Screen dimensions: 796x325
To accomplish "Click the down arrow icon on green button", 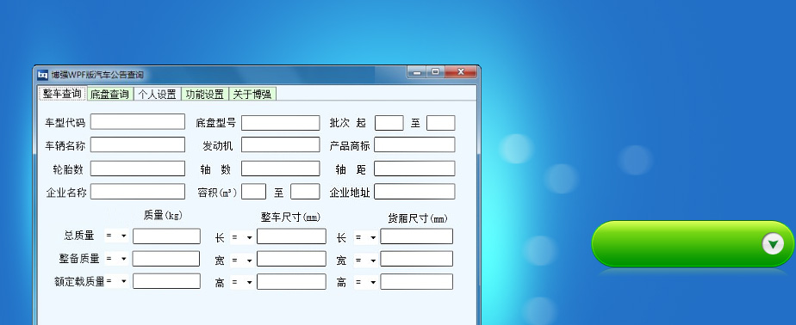I will point(773,244).
